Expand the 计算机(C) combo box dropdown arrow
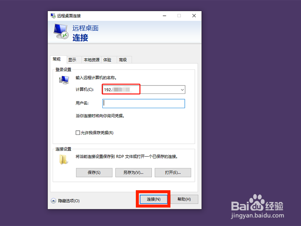301x226 pixels. click(x=182, y=90)
